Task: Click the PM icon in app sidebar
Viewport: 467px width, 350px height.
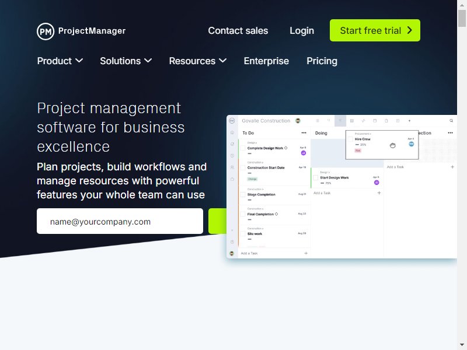Action: pos(232,121)
